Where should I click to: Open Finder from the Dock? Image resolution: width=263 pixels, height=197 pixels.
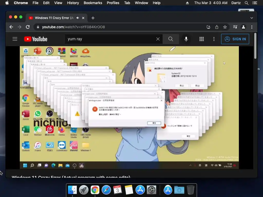click(72, 190)
